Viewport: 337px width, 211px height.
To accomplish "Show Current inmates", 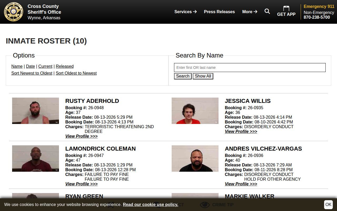I will pos(45,66).
